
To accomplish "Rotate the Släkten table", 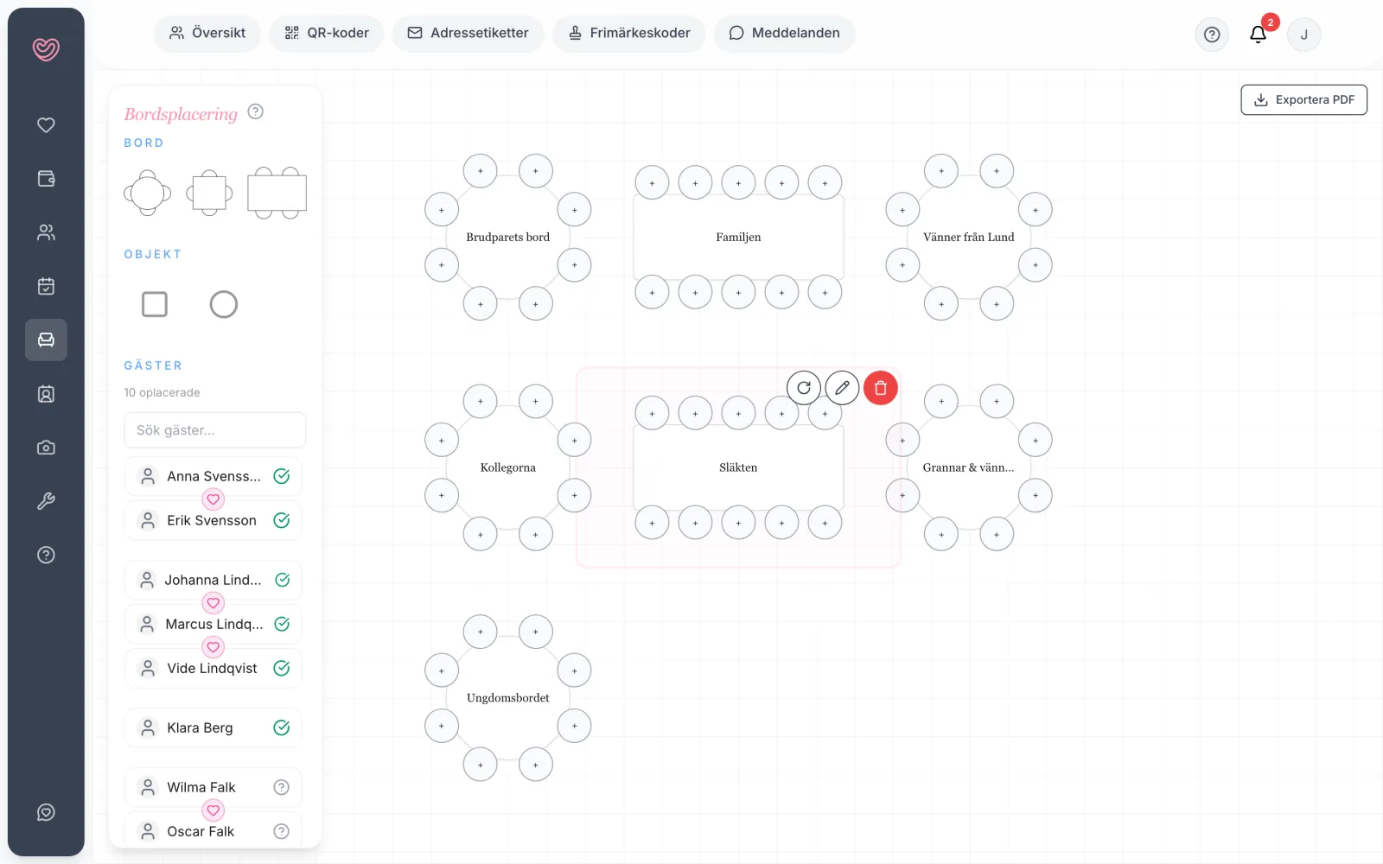I will [804, 388].
